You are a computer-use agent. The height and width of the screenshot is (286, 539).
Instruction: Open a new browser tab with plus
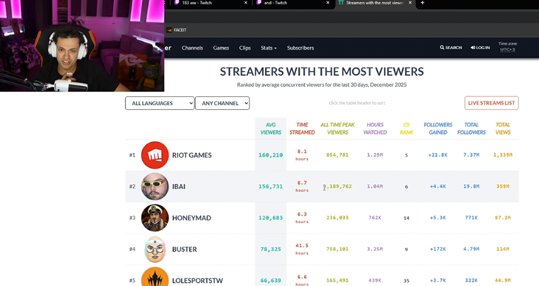tap(423, 3)
